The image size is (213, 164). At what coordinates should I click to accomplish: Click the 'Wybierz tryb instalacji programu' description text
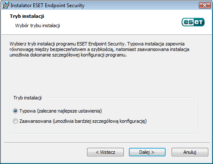43,44
